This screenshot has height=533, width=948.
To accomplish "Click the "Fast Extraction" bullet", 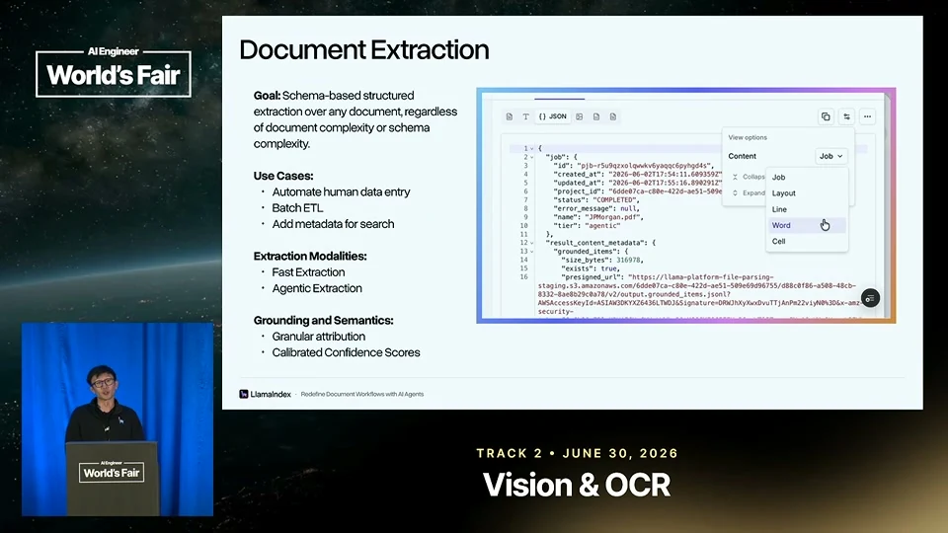I will (x=308, y=272).
